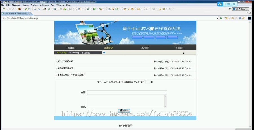Viewport: 254px width, 130px height.
Task: Open the File menu
Action: 3,5
